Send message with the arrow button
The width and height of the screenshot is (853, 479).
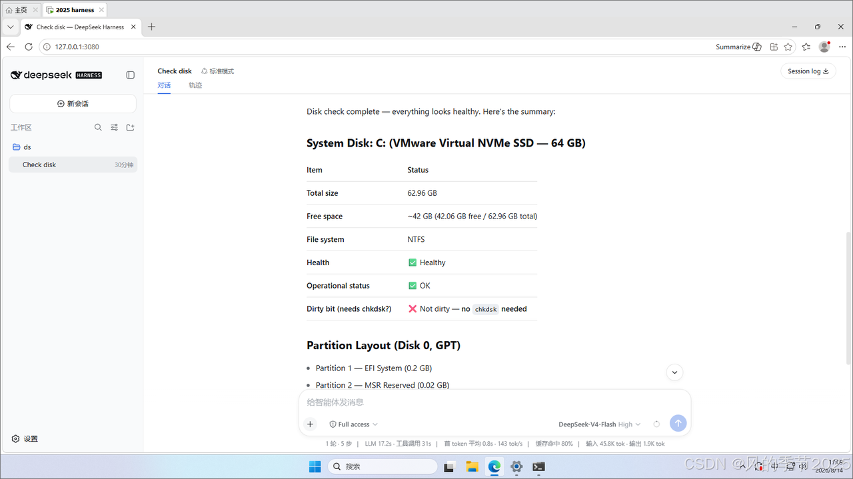click(678, 423)
